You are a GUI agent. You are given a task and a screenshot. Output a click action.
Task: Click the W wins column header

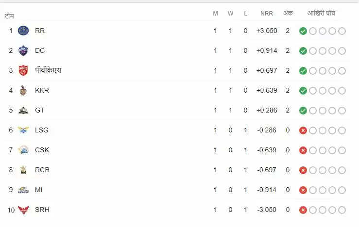pyautogui.click(x=230, y=13)
